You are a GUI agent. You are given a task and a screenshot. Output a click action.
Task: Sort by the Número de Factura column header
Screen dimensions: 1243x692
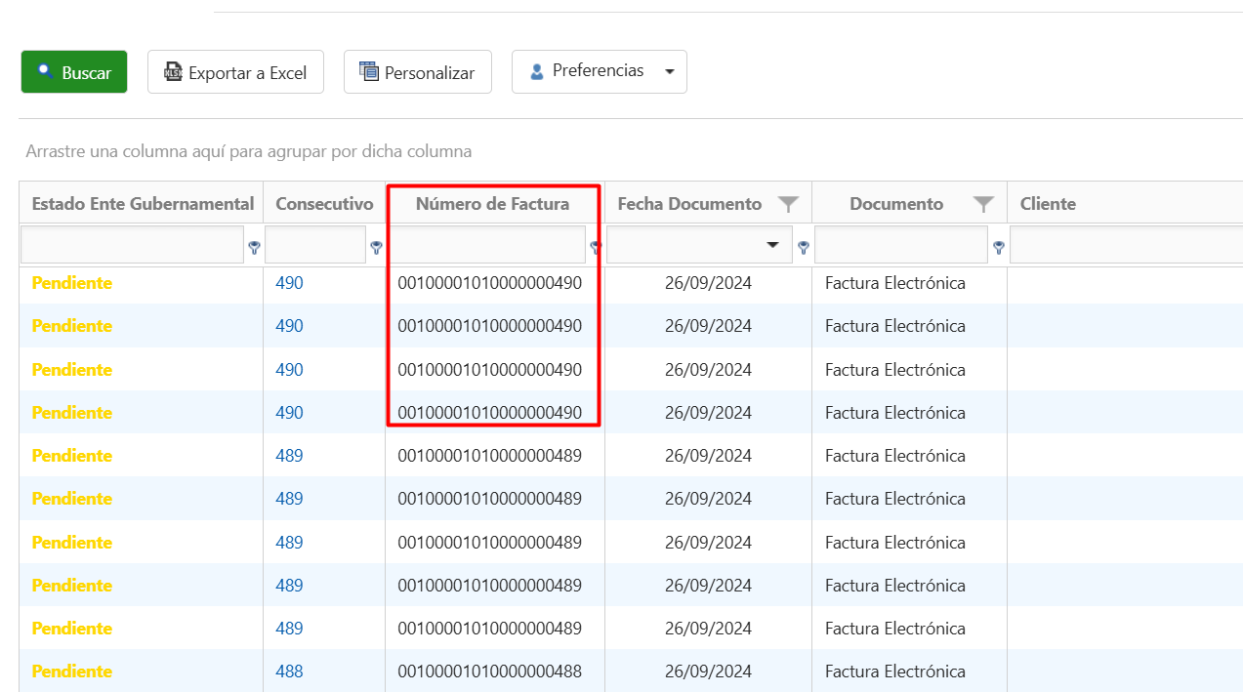[x=492, y=204]
